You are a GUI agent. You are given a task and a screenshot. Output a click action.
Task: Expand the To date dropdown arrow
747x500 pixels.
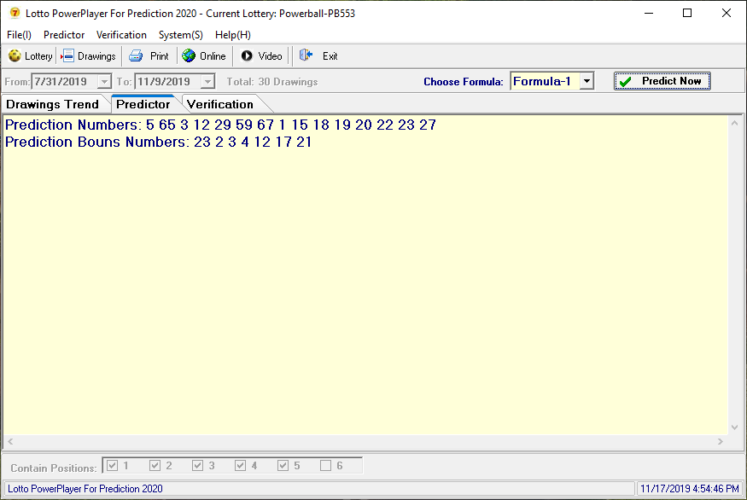[x=207, y=81]
